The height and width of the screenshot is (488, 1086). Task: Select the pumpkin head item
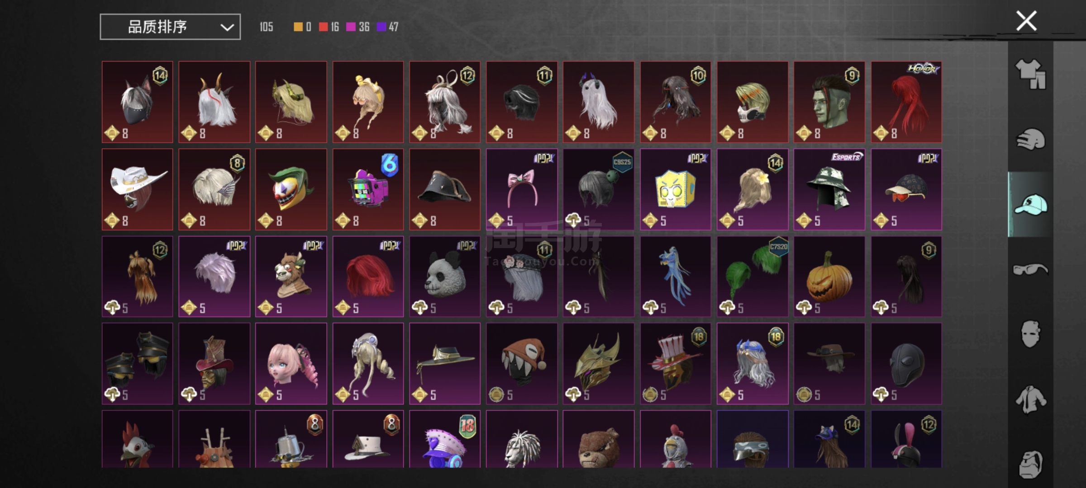(829, 277)
